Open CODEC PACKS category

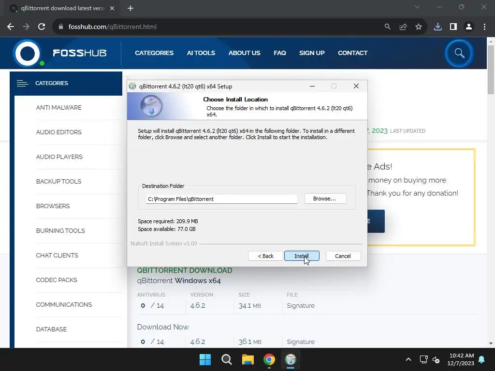pyautogui.click(x=57, y=280)
